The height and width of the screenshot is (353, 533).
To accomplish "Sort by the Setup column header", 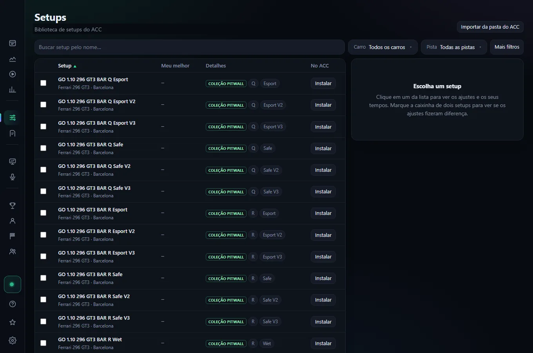I will [x=67, y=66].
